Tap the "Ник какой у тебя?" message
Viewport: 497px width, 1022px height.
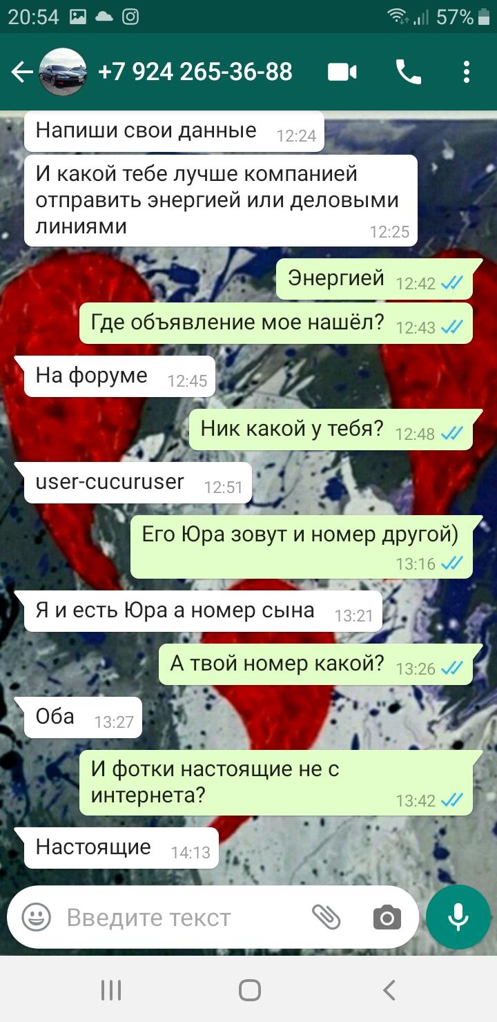point(331,430)
